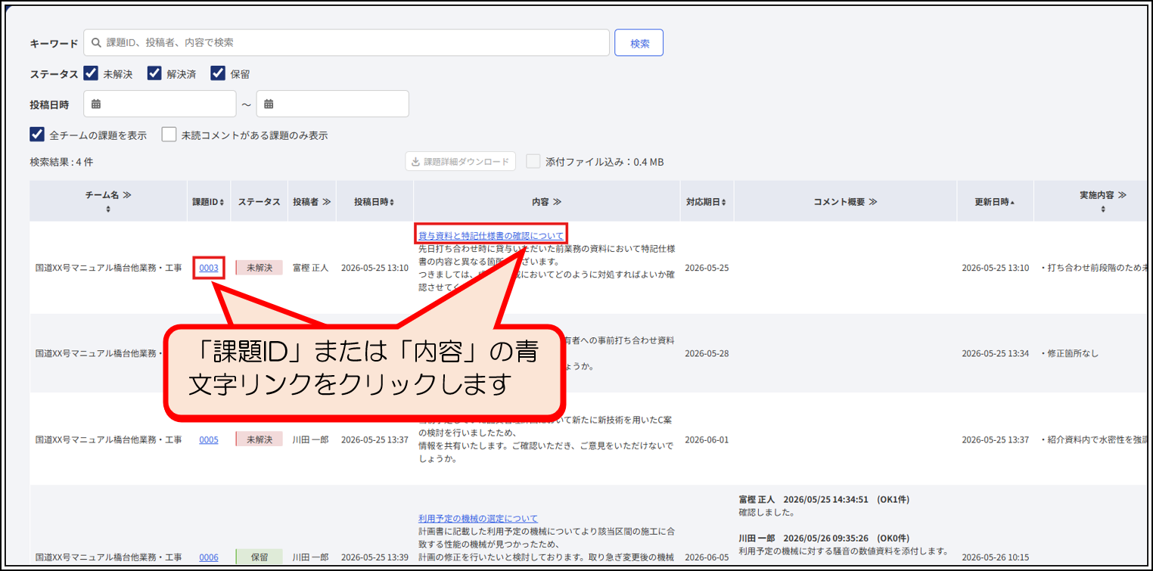Click 実施内容 cell 修正箇所なし
This screenshot has width=1153, height=571.
1070,353
